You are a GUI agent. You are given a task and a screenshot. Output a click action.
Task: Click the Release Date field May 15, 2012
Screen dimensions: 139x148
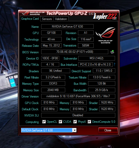(x=51, y=46)
